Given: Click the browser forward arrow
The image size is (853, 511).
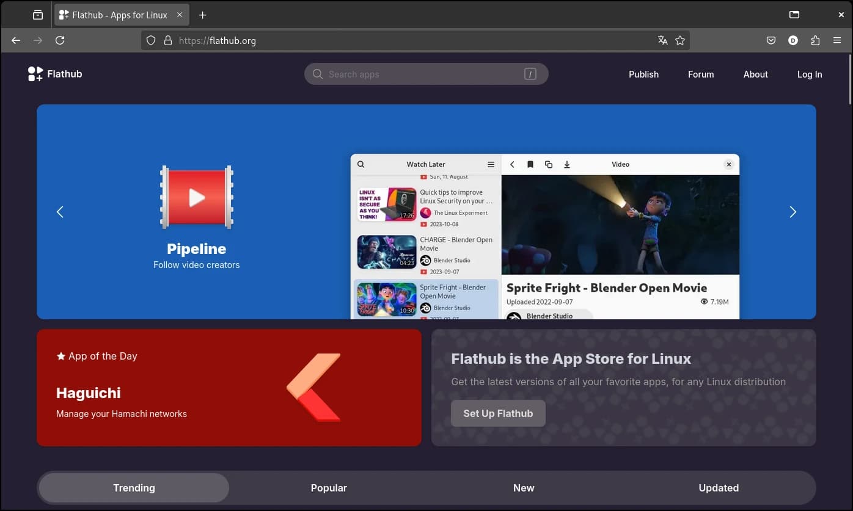Looking at the screenshot, I should click(x=38, y=40).
